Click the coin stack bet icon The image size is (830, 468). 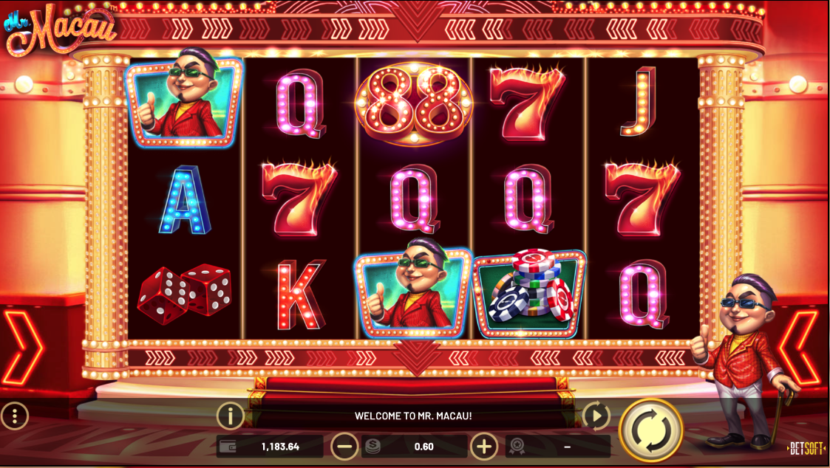tap(373, 447)
